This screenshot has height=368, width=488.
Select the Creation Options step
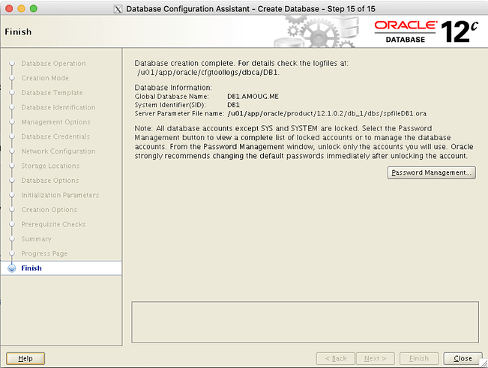[49, 210]
